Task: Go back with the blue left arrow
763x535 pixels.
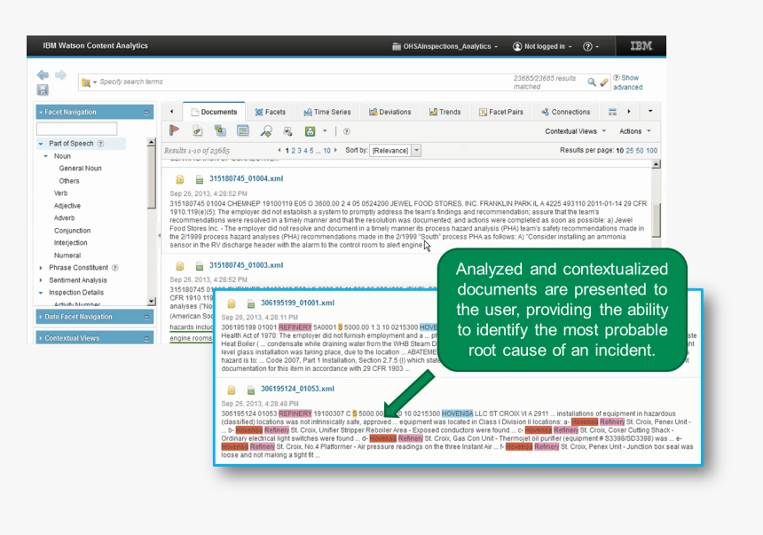Action: pyautogui.click(x=43, y=75)
